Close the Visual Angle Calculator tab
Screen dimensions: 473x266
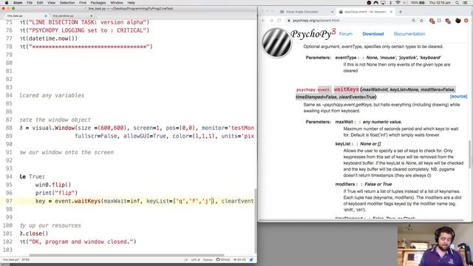point(332,12)
